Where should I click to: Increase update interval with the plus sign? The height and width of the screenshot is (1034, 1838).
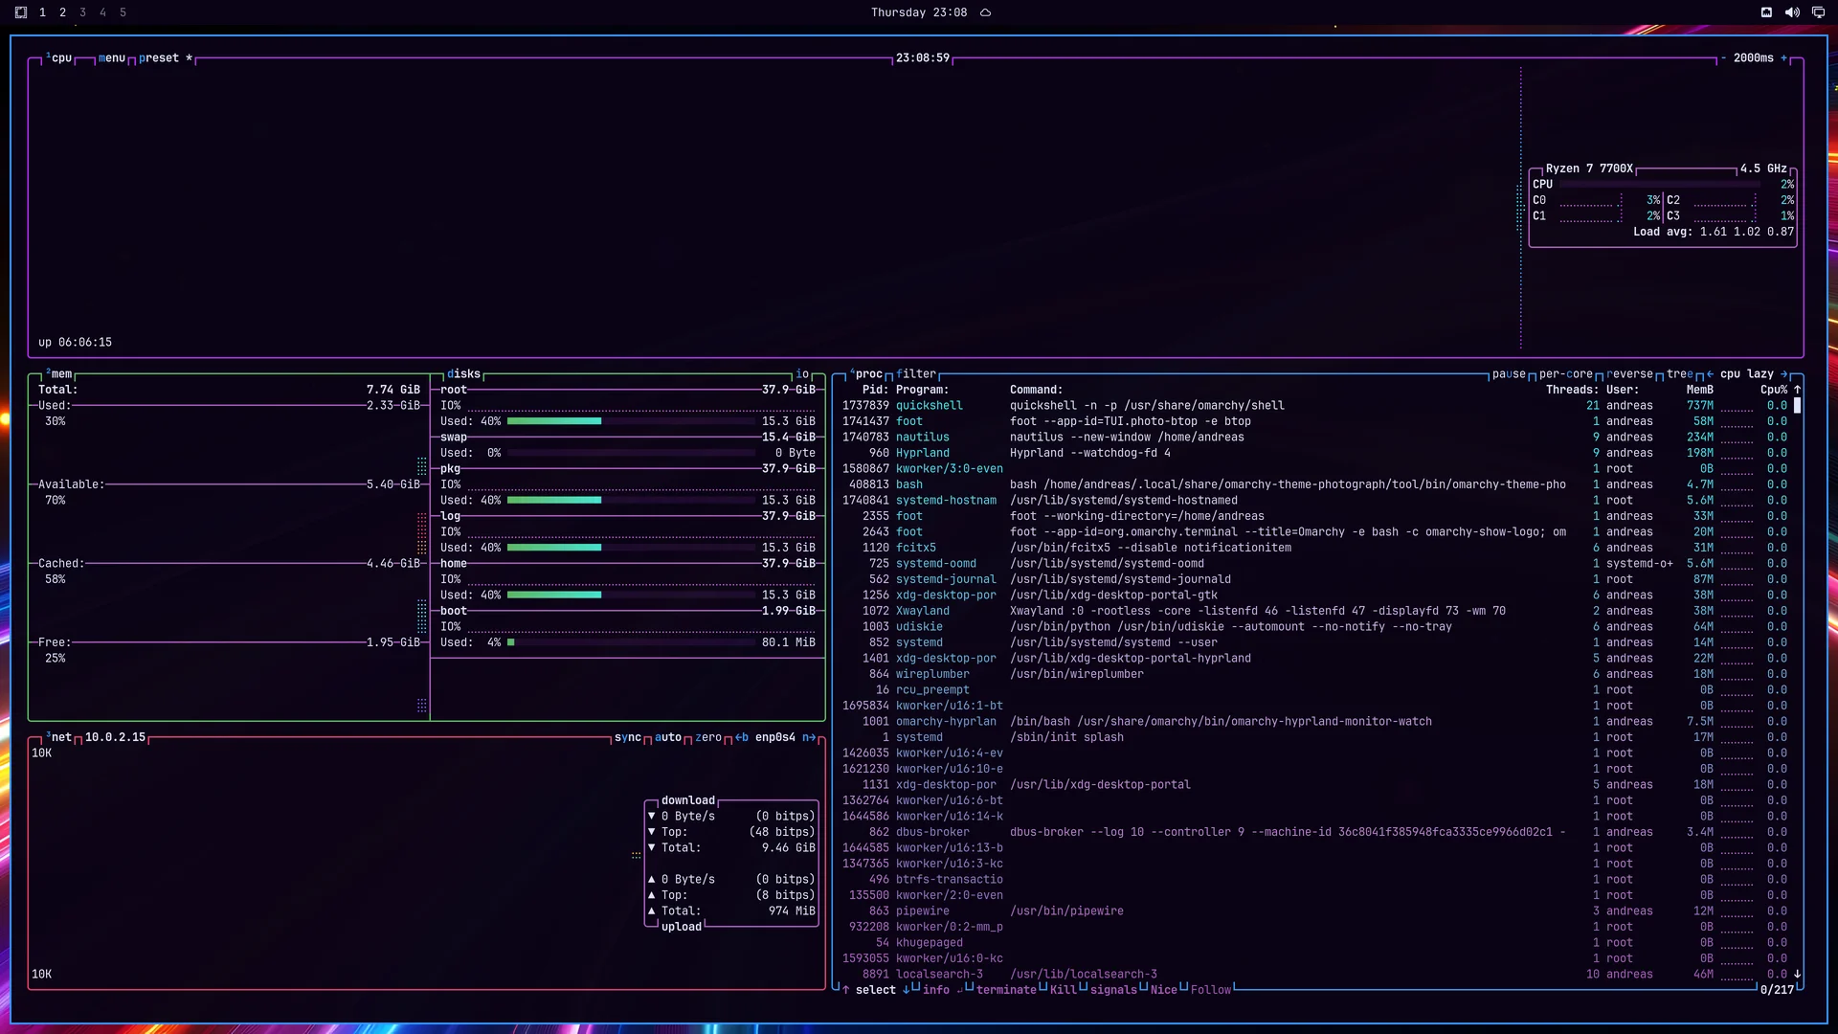(1783, 58)
